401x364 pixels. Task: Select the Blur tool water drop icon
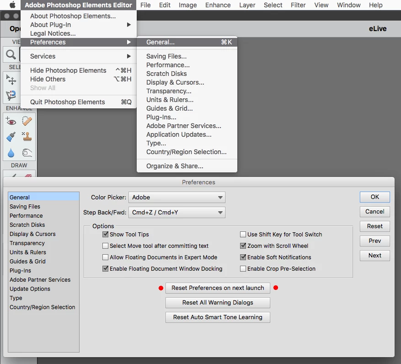coord(11,153)
